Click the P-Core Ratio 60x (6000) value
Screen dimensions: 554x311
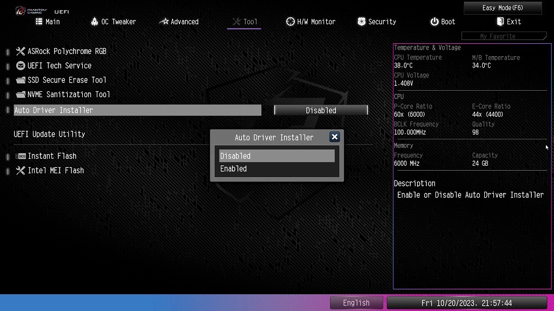click(x=410, y=114)
